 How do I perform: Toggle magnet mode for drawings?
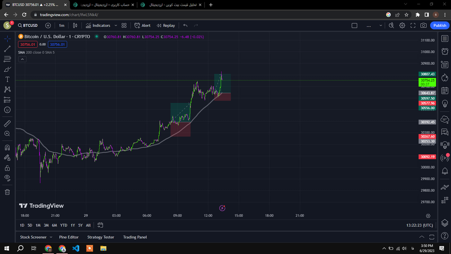[7, 147]
